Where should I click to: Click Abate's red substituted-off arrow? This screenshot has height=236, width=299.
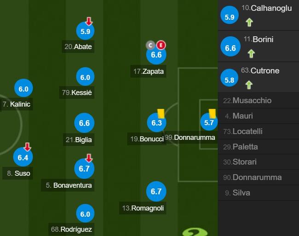click(89, 21)
